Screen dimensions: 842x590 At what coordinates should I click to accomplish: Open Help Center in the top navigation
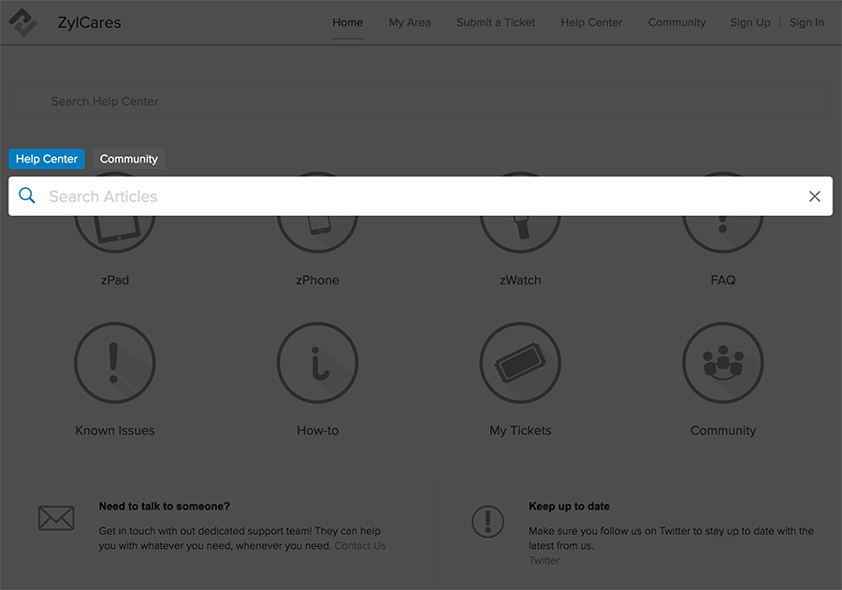[591, 22]
